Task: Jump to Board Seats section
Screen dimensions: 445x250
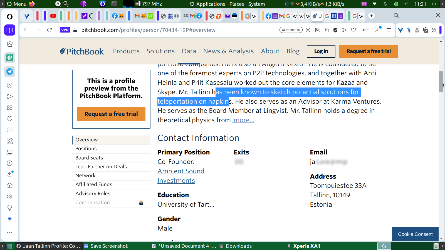Action: [x=111, y=158]
